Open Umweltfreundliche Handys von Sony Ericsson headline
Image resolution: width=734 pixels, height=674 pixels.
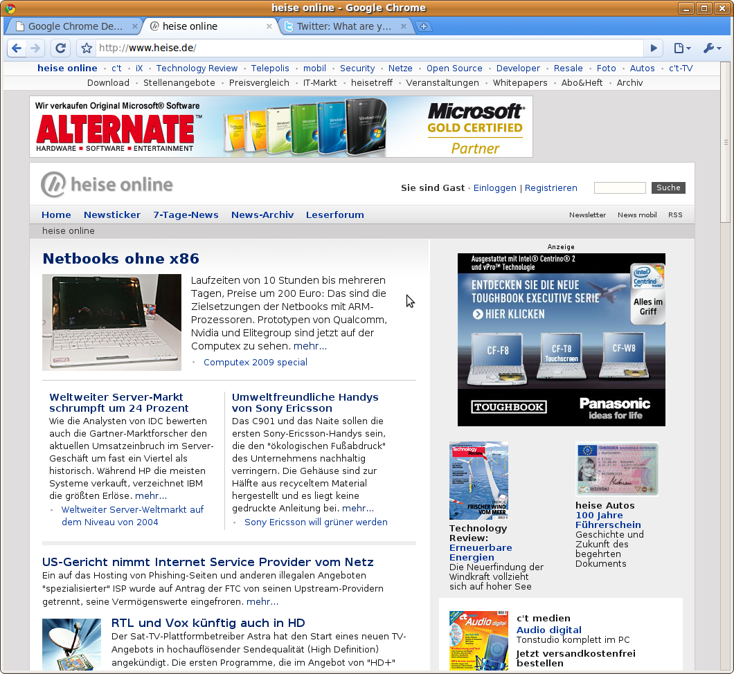[x=305, y=402]
